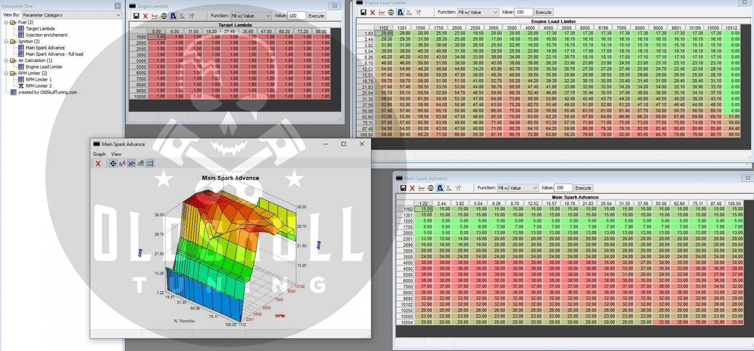
Task: Toggle the color bands icon in graph toolbar
Action: 150,164
